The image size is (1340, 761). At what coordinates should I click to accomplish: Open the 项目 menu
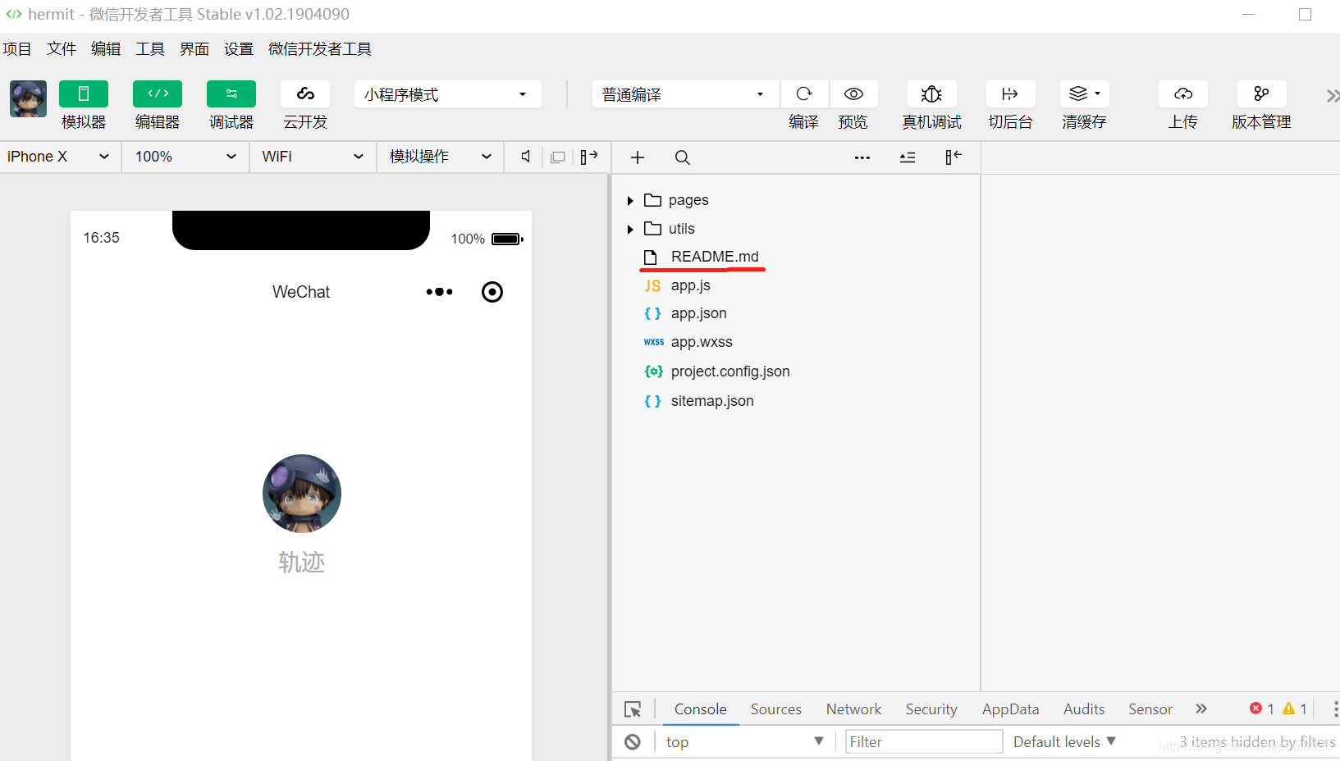16,49
